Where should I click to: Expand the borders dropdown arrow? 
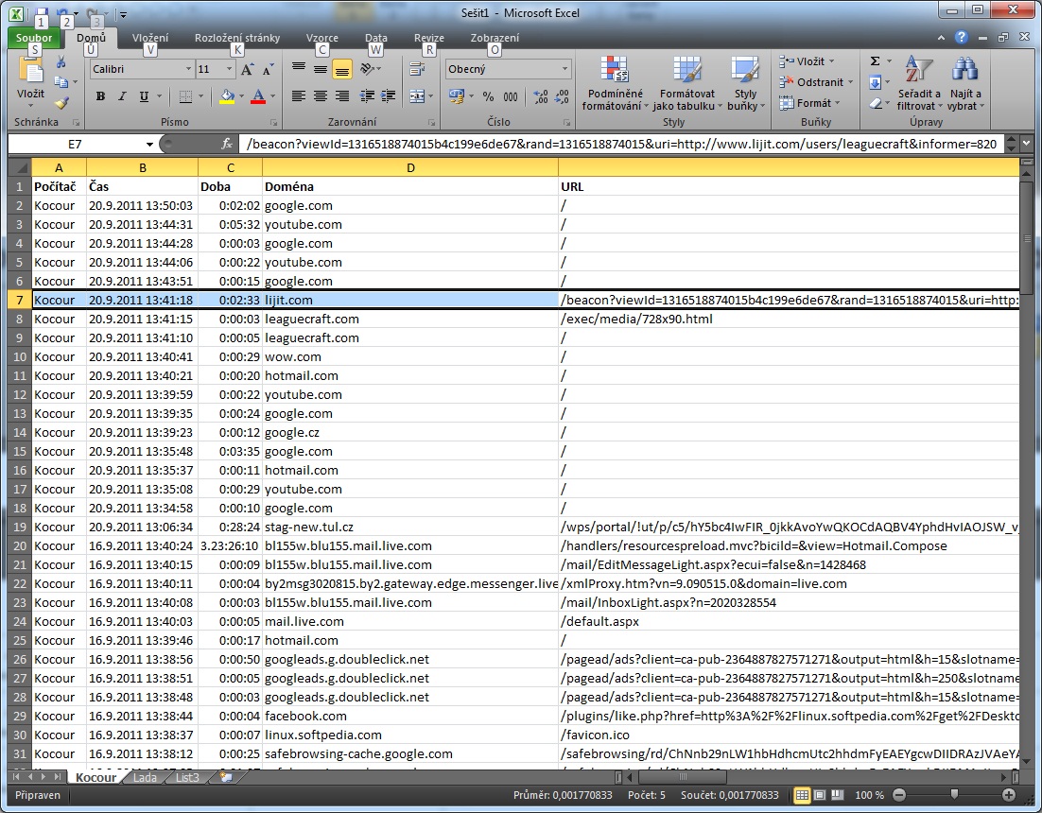tap(200, 96)
